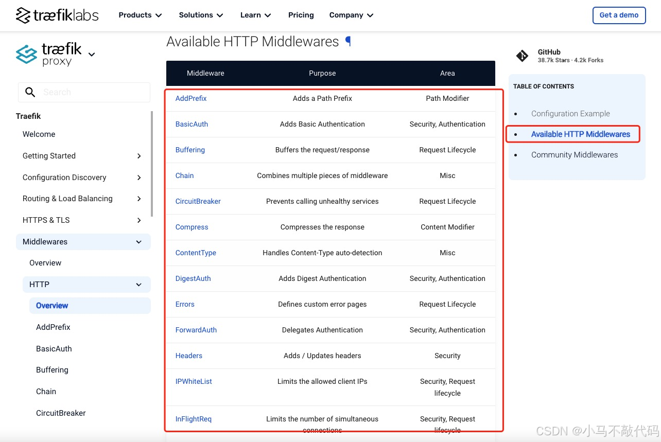Click the permalink pilcrow next to heading
661x442 pixels.
click(x=348, y=41)
